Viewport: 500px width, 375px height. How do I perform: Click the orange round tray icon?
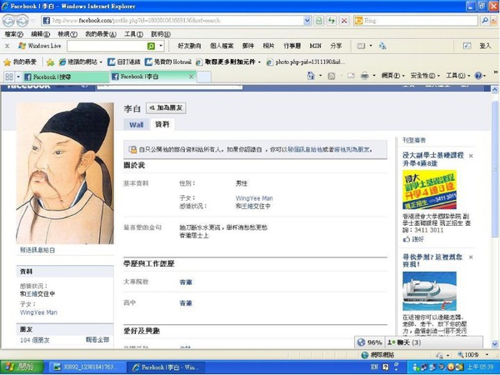click(x=451, y=367)
